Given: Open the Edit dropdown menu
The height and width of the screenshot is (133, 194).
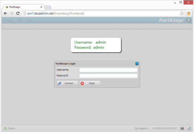Looking at the screenshot, I should pos(22,21).
